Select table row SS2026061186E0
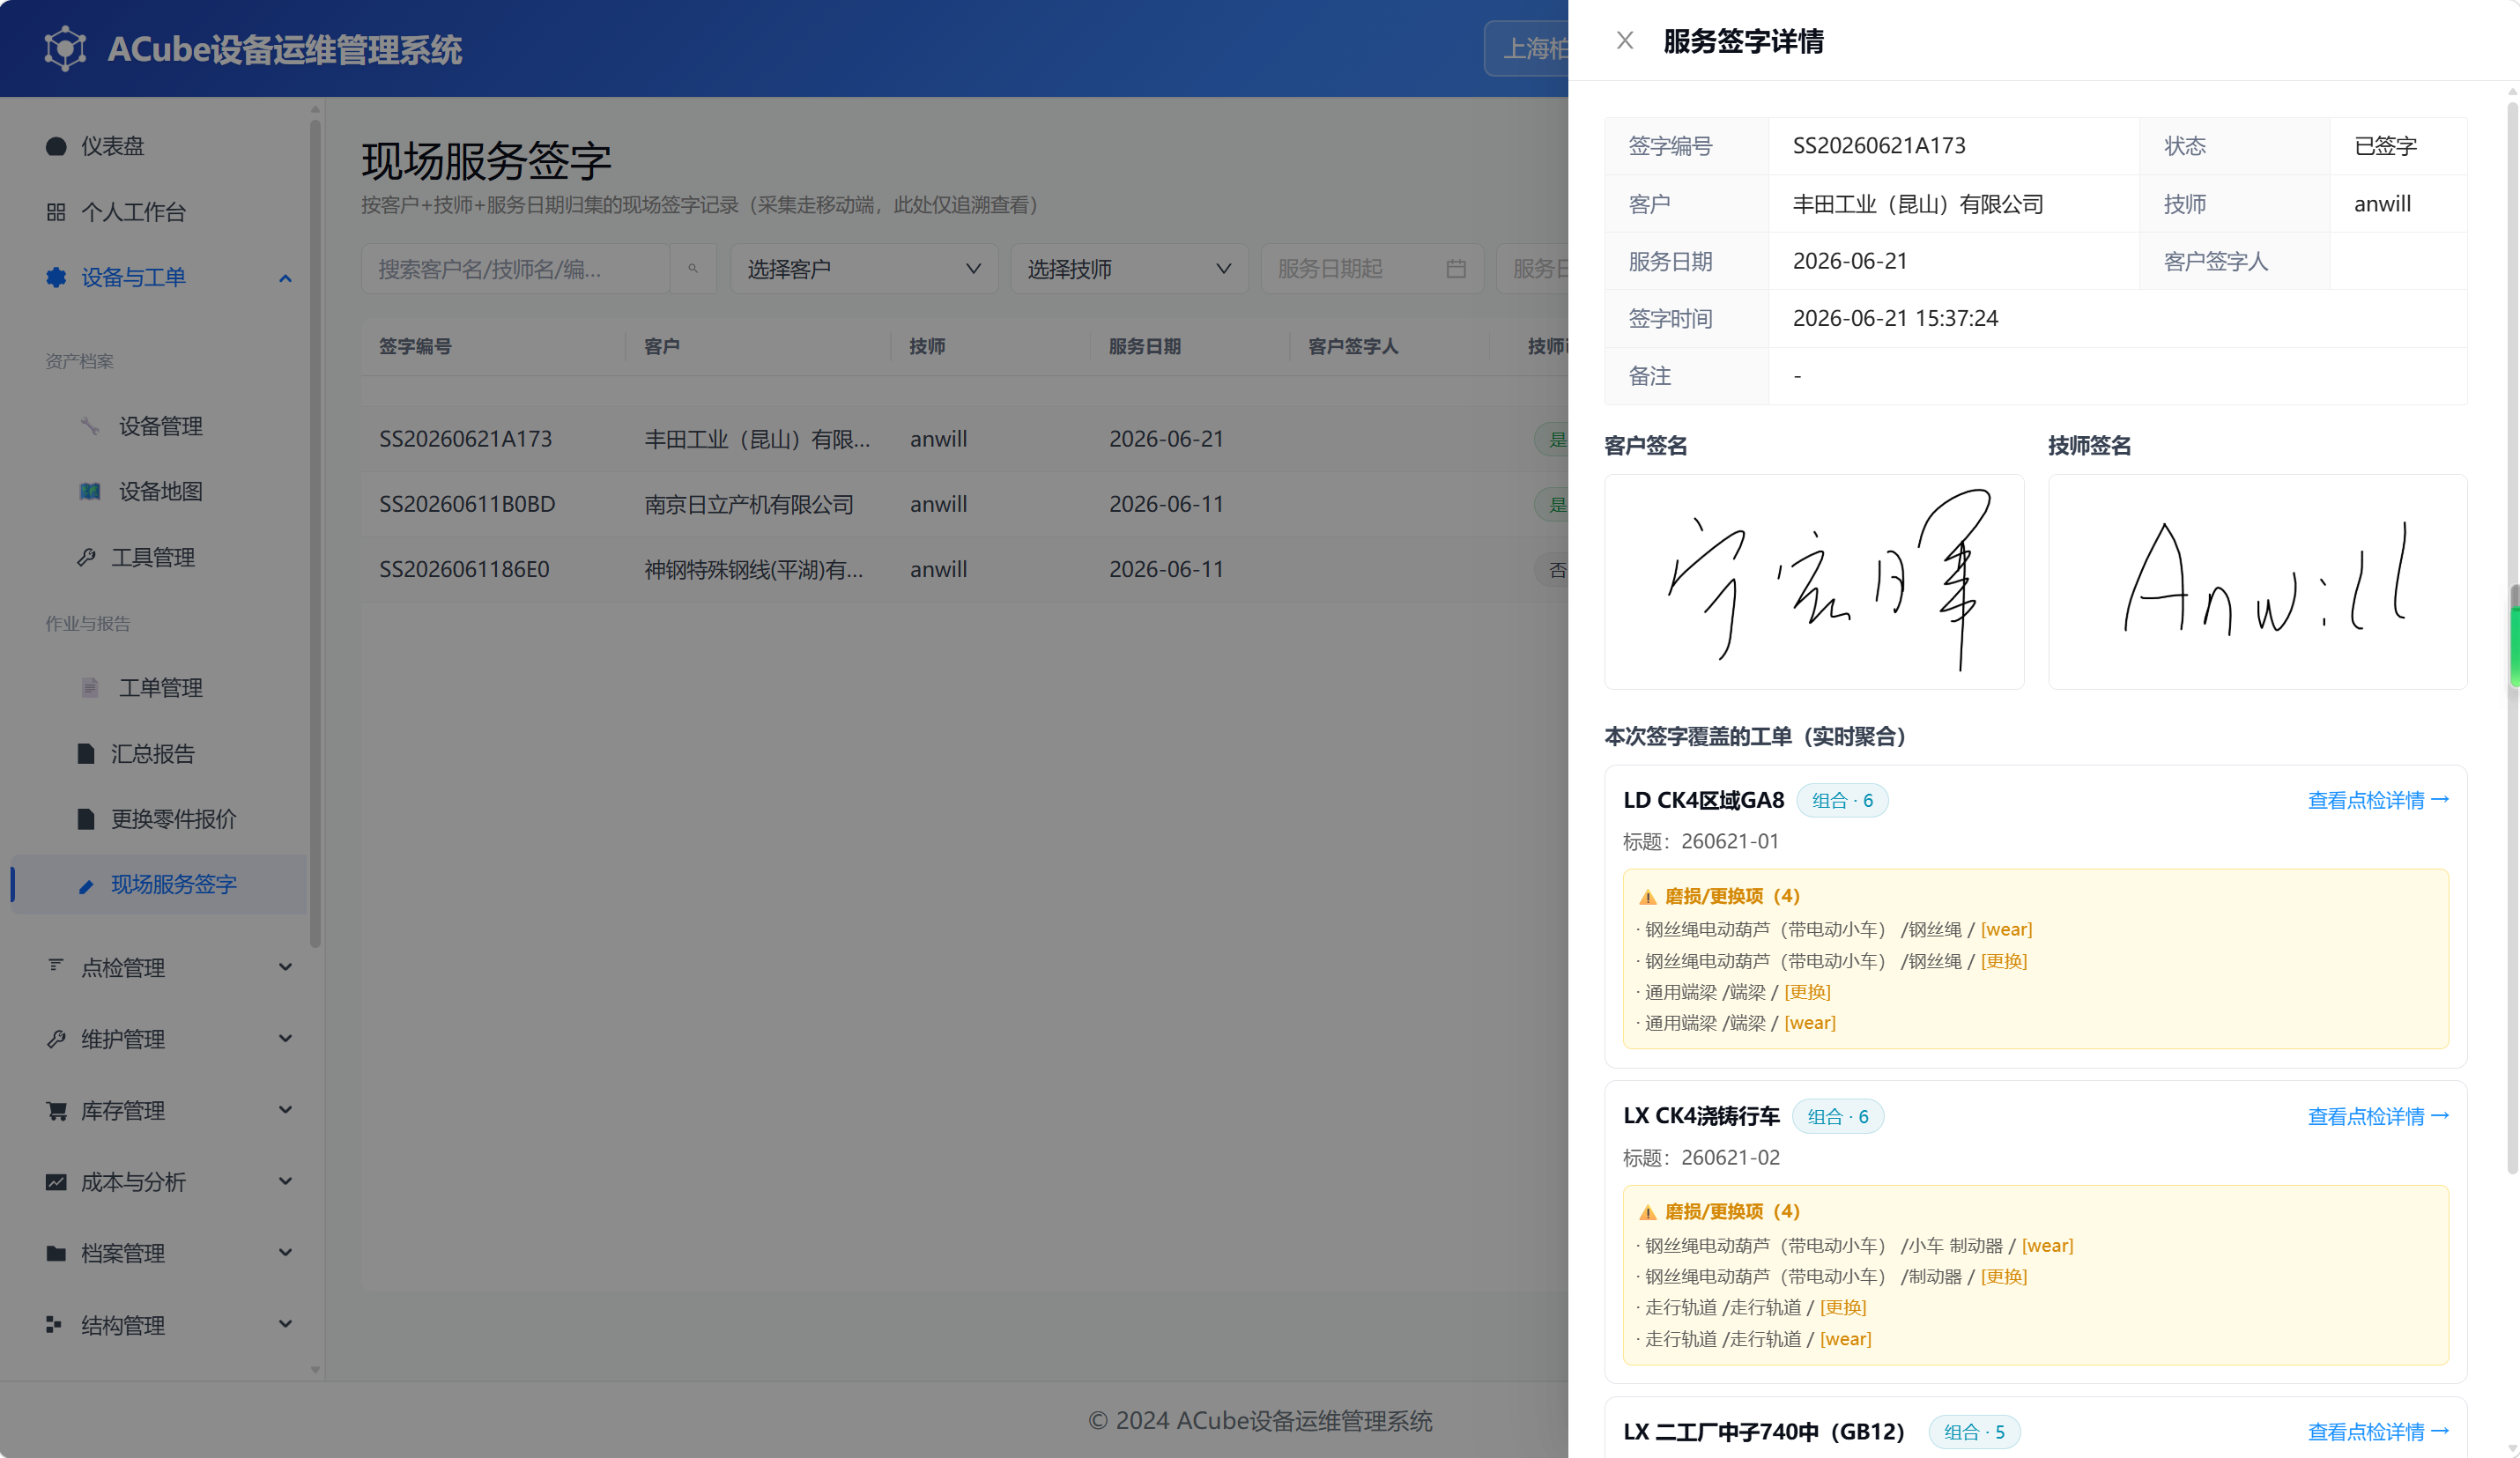Viewport: 2520px width, 1458px height. (x=965, y=569)
